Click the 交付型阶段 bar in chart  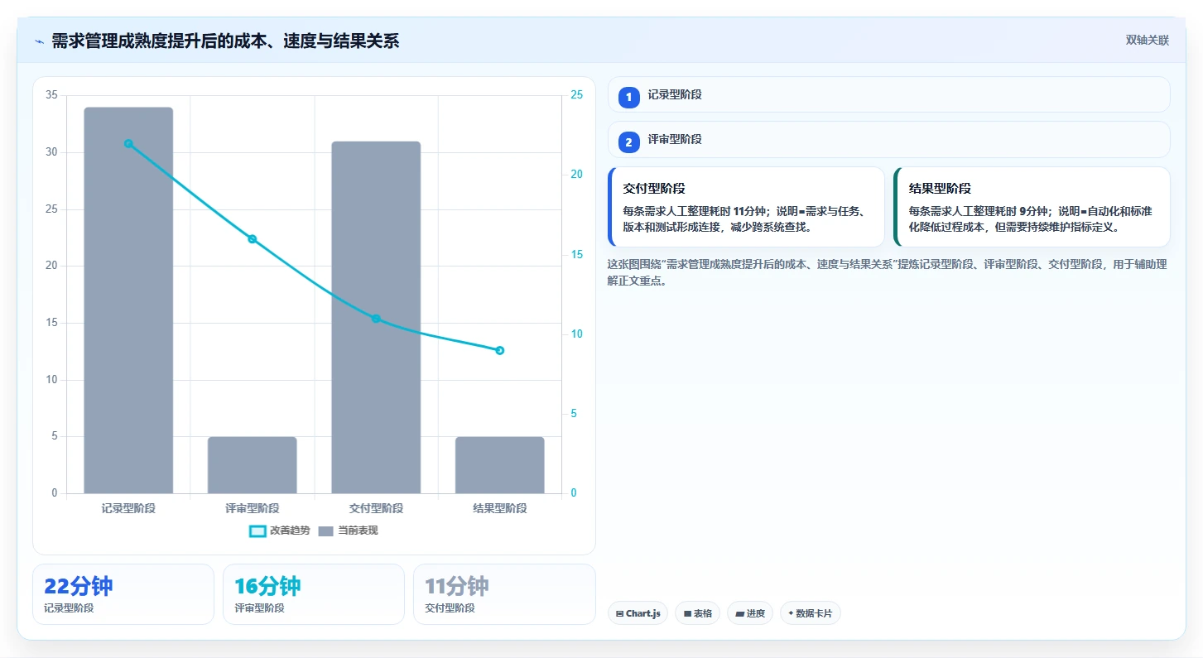coord(376,317)
